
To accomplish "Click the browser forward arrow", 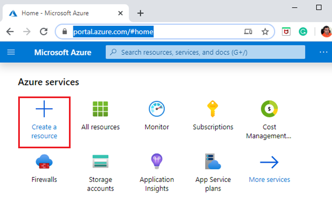I will [26, 32].
